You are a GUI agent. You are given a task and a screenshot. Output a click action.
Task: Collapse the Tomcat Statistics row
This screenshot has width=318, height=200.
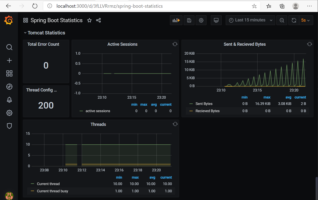click(x=44, y=33)
